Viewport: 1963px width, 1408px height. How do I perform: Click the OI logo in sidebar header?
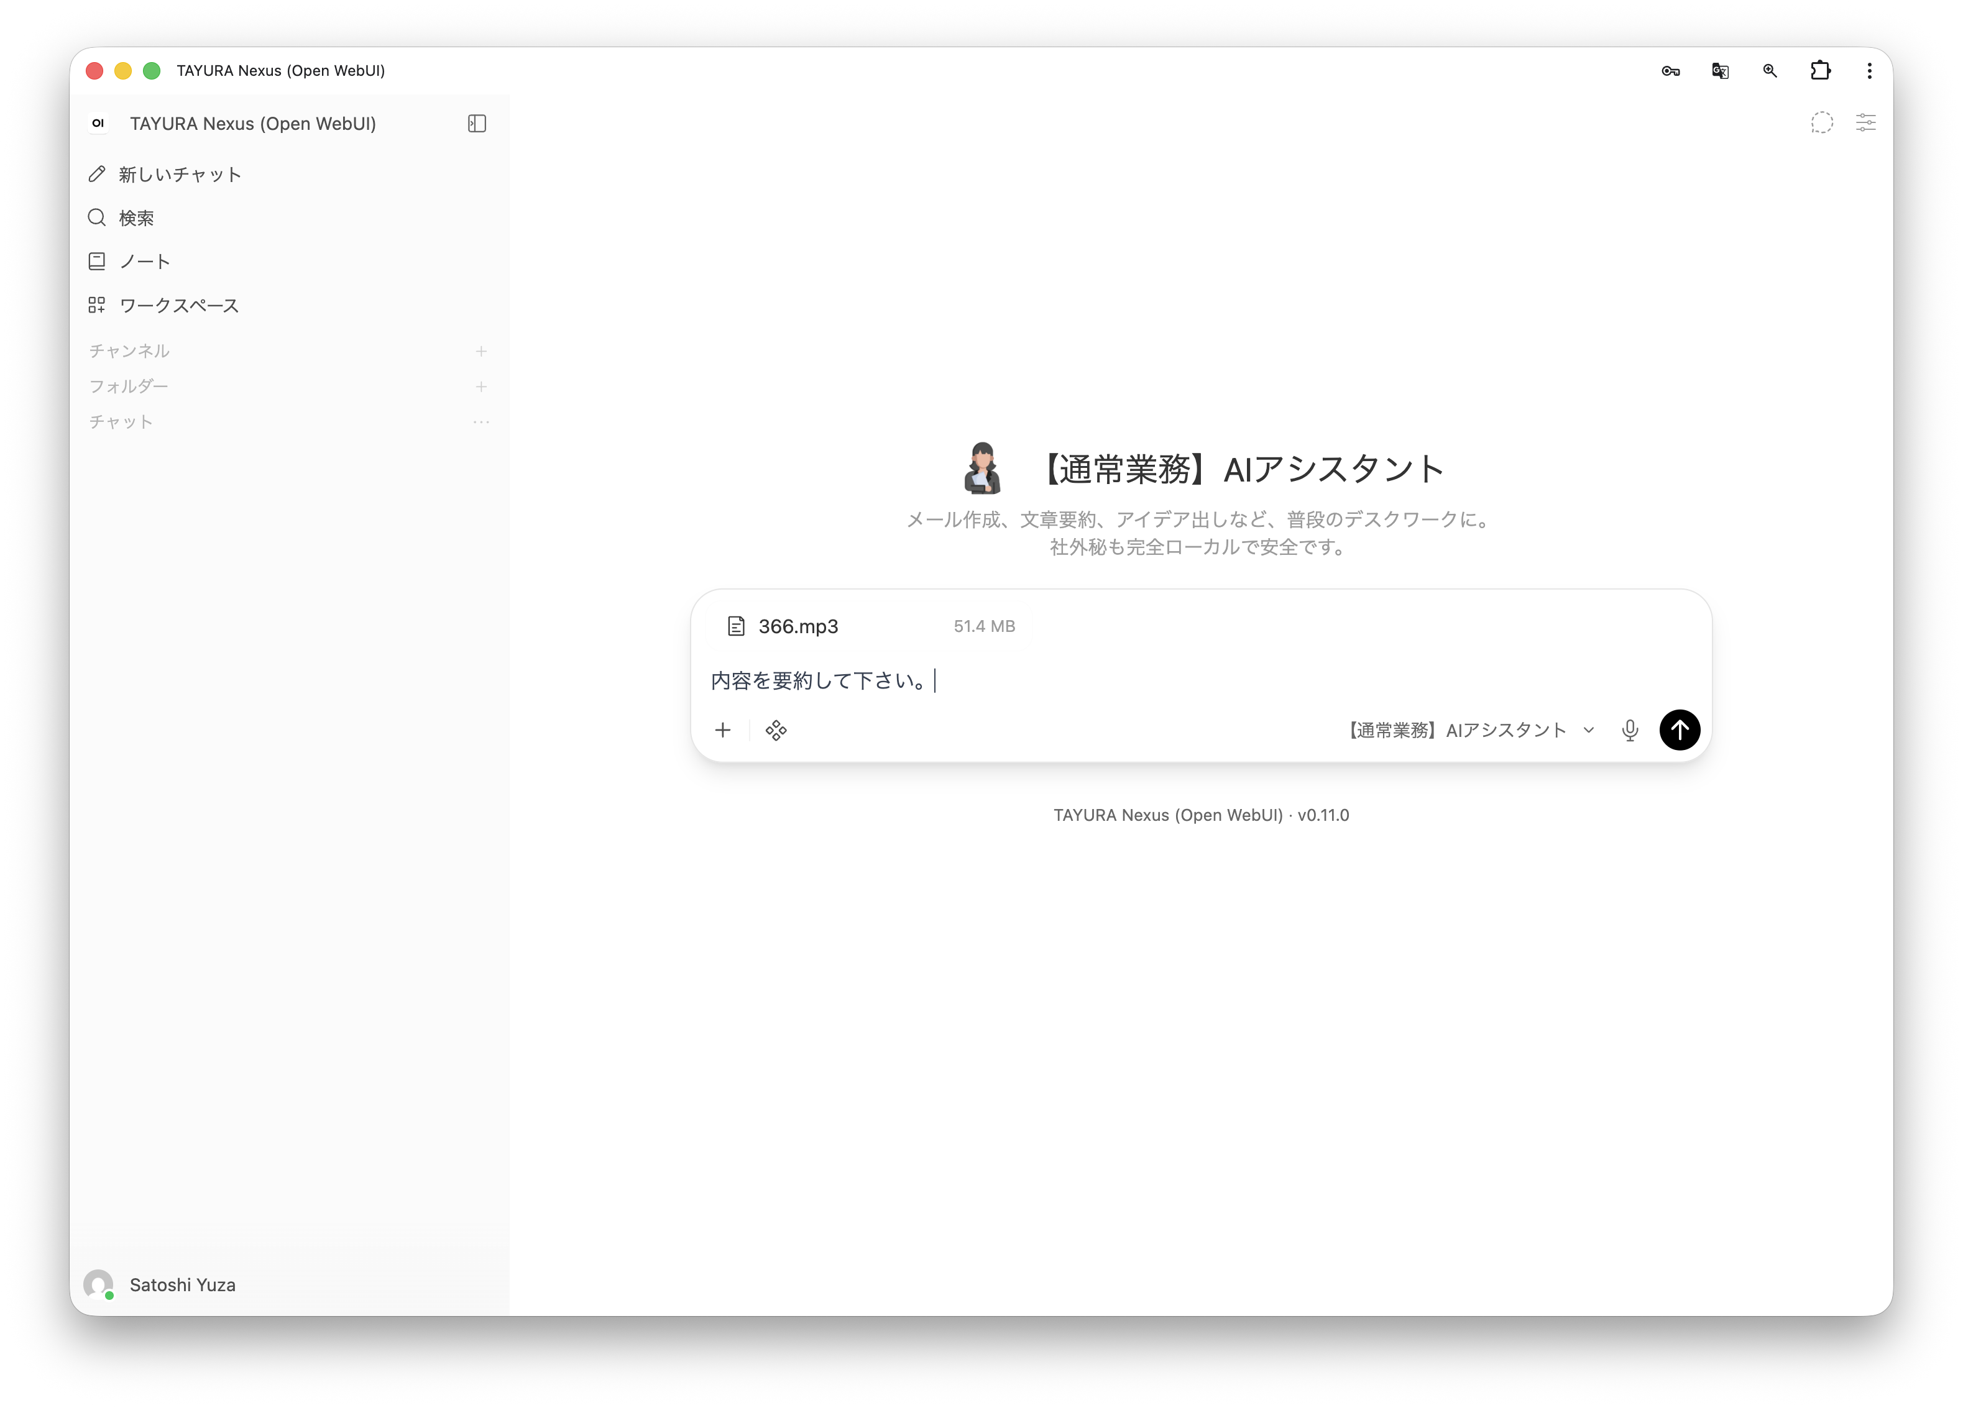tap(99, 124)
